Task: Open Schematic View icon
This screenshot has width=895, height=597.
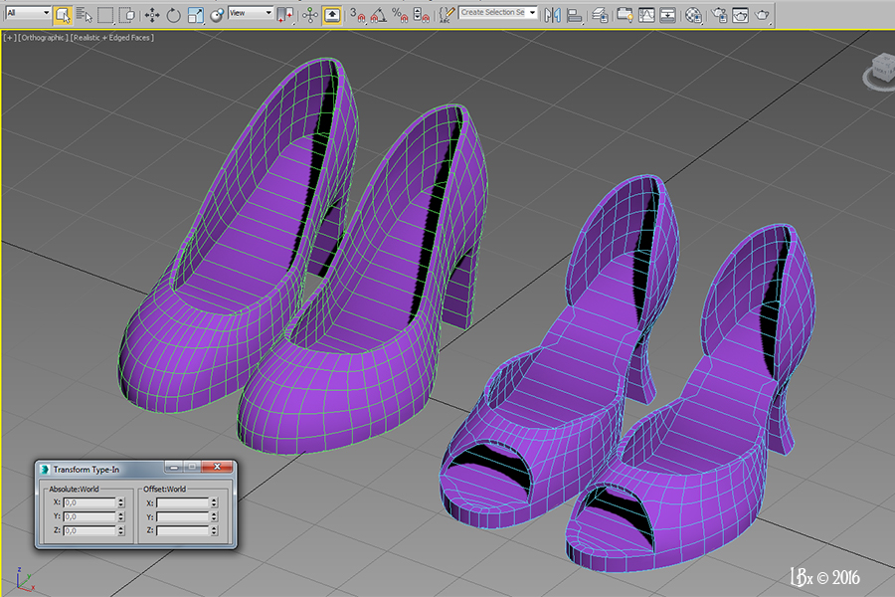Action: click(668, 15)
